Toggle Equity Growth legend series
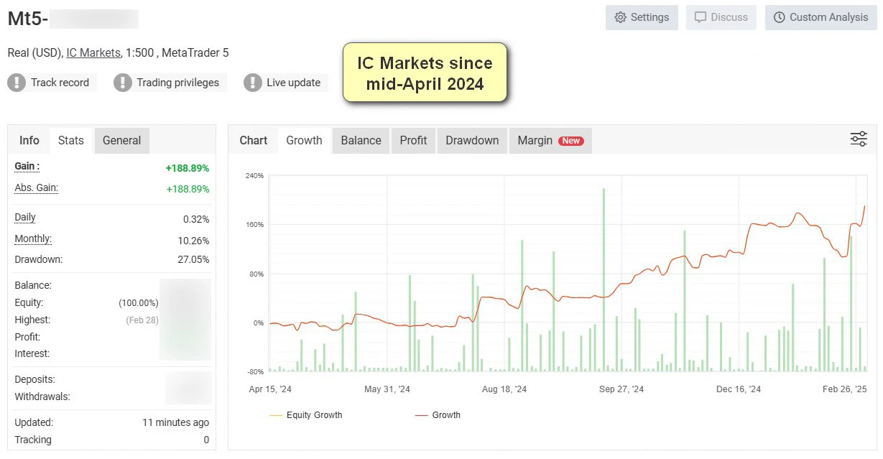This screenshot has height=459, width=883. (x=306, y=415)
